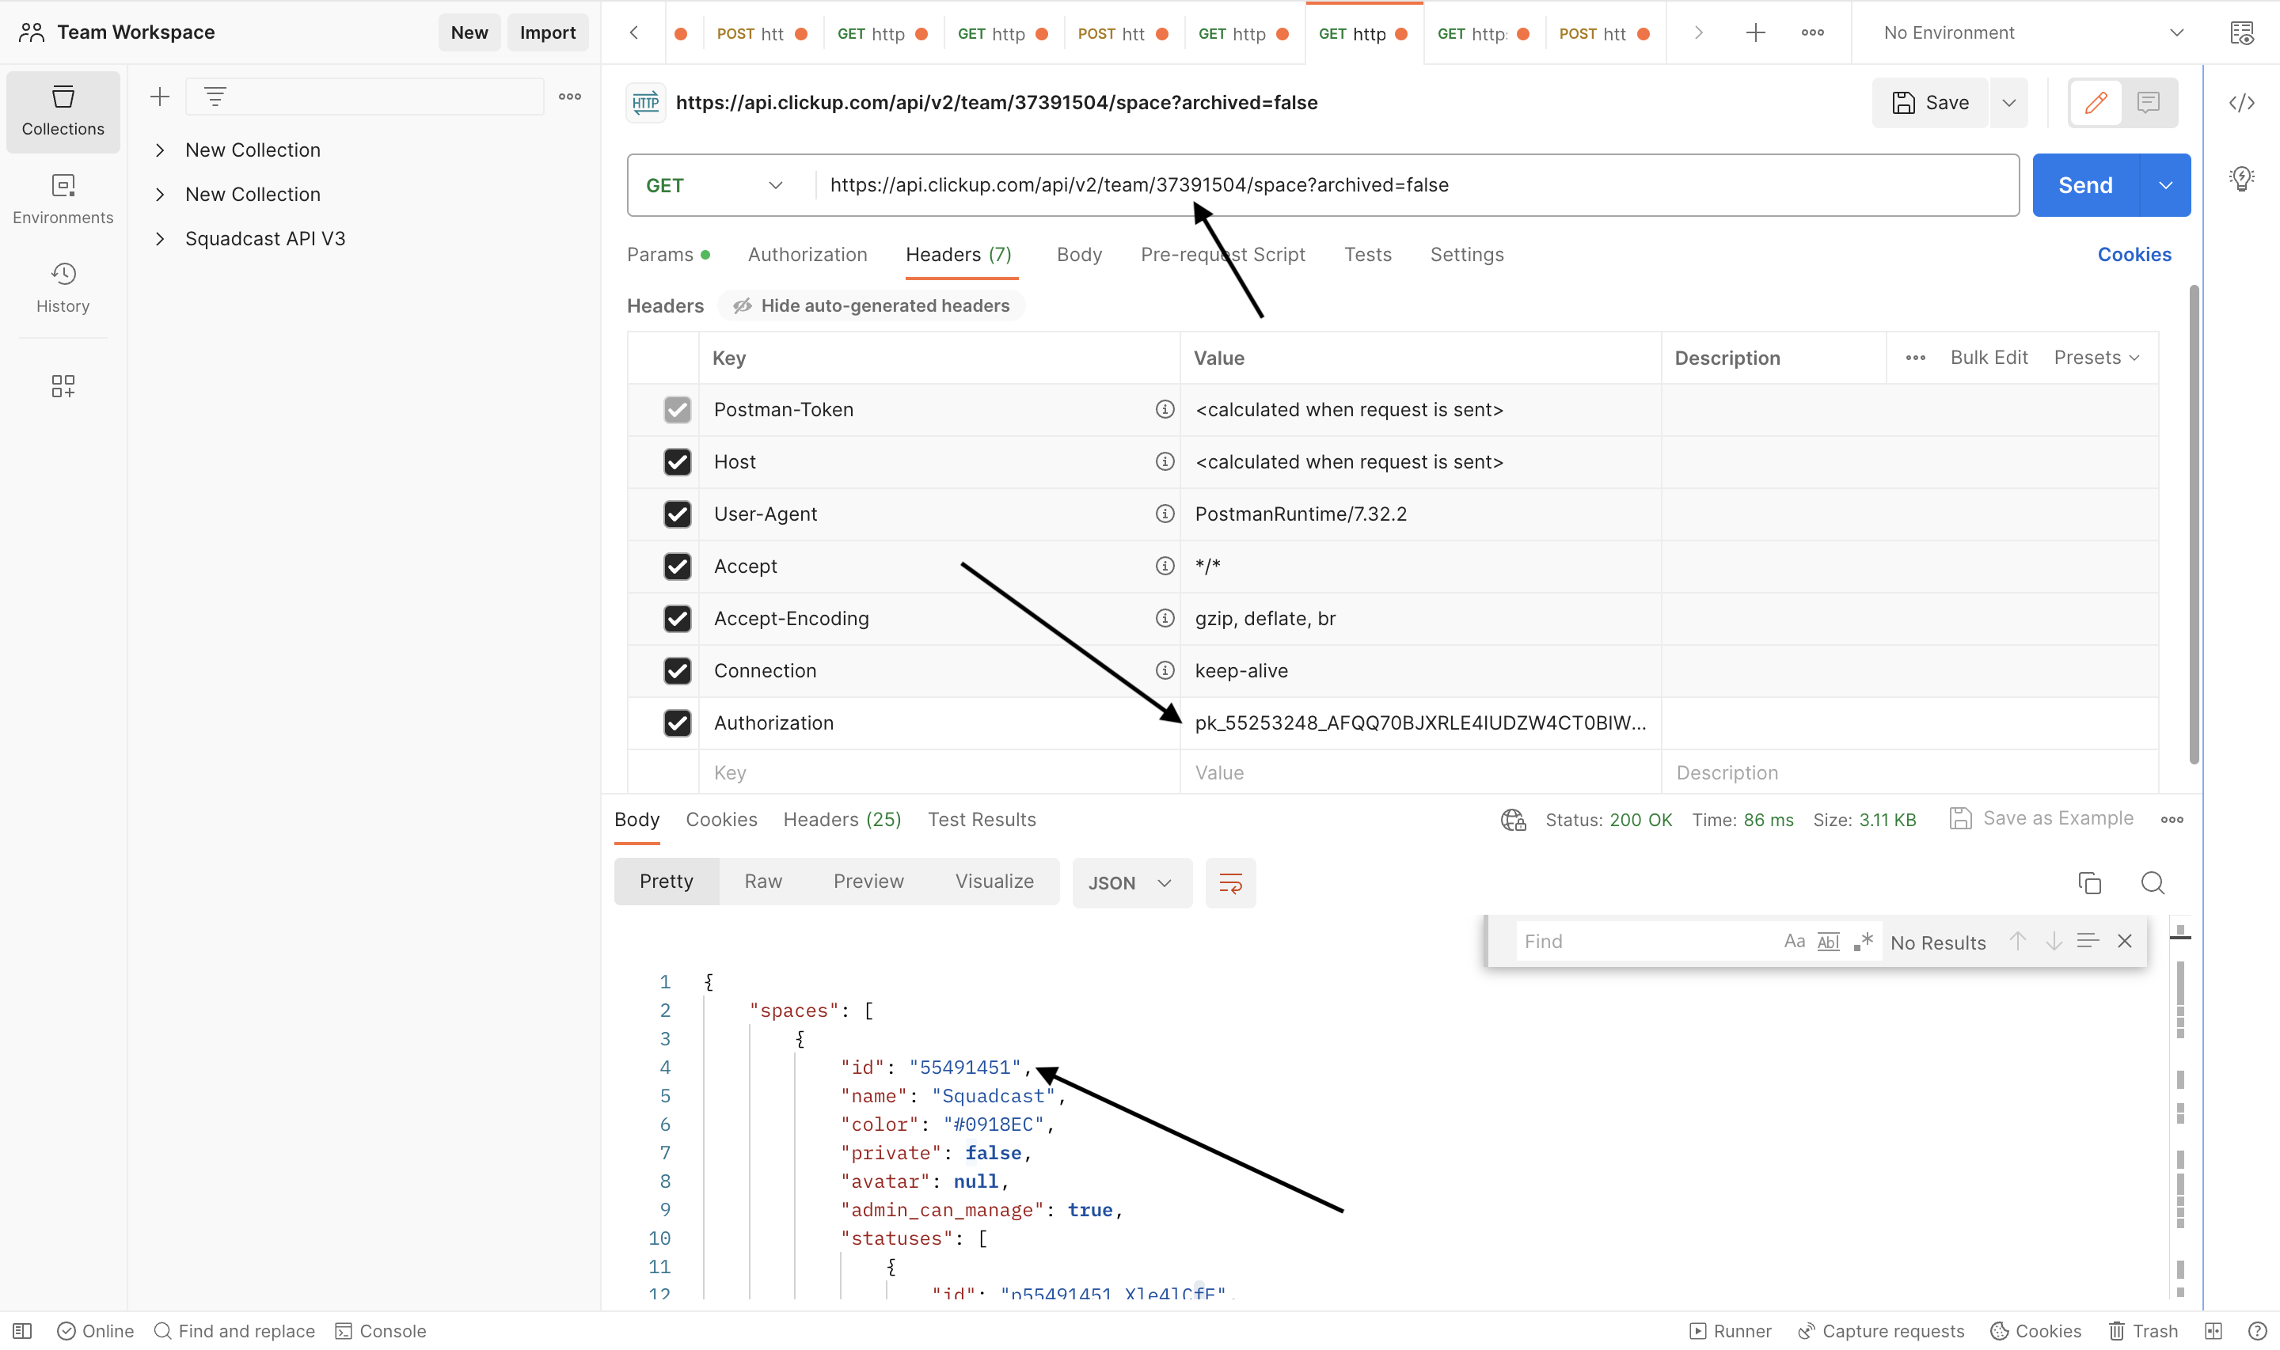Click the code snippet icon
Screen dimensions: 2280x1350
2241,103
